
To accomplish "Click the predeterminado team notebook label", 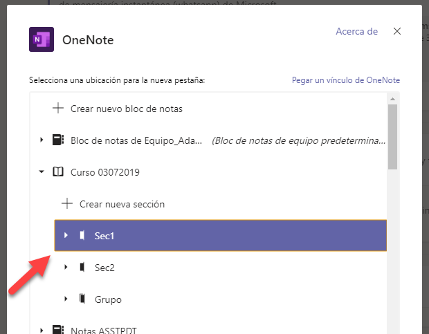I will click(x=299, y=141).
